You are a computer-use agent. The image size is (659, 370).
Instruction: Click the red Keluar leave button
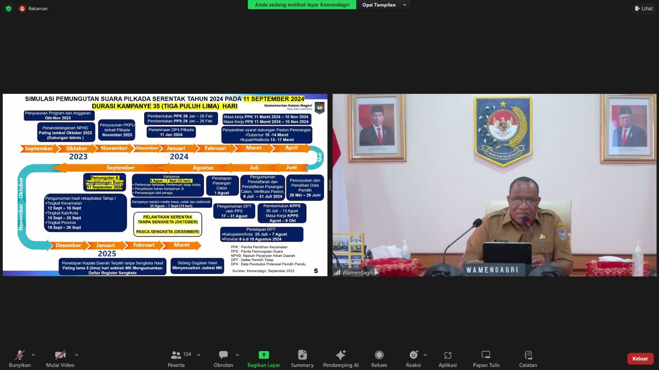[x=640, y=358]
